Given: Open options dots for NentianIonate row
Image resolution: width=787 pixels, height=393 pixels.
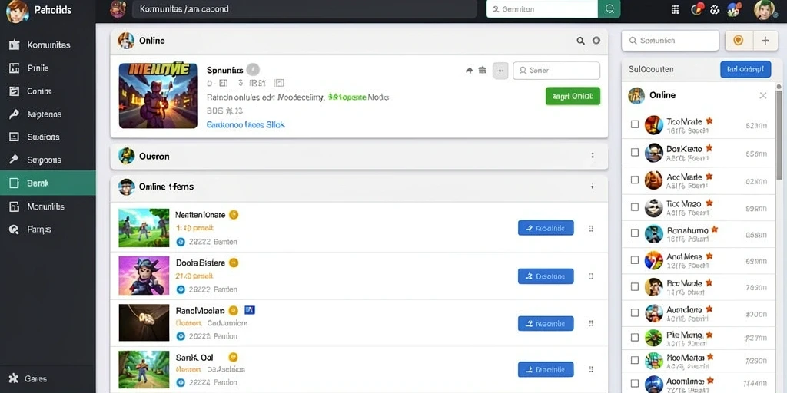Looking at the screenshot, I should click(591, 229).
